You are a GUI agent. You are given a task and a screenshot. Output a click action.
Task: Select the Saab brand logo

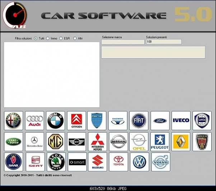[x=14, y=162]
